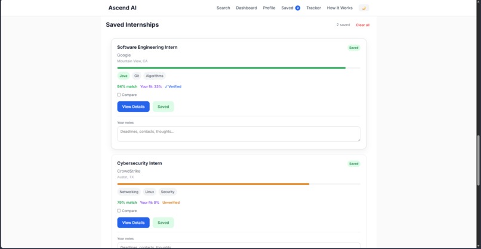Open How It Works page
The width and height of the screenshot is (481, 249).
340,8
